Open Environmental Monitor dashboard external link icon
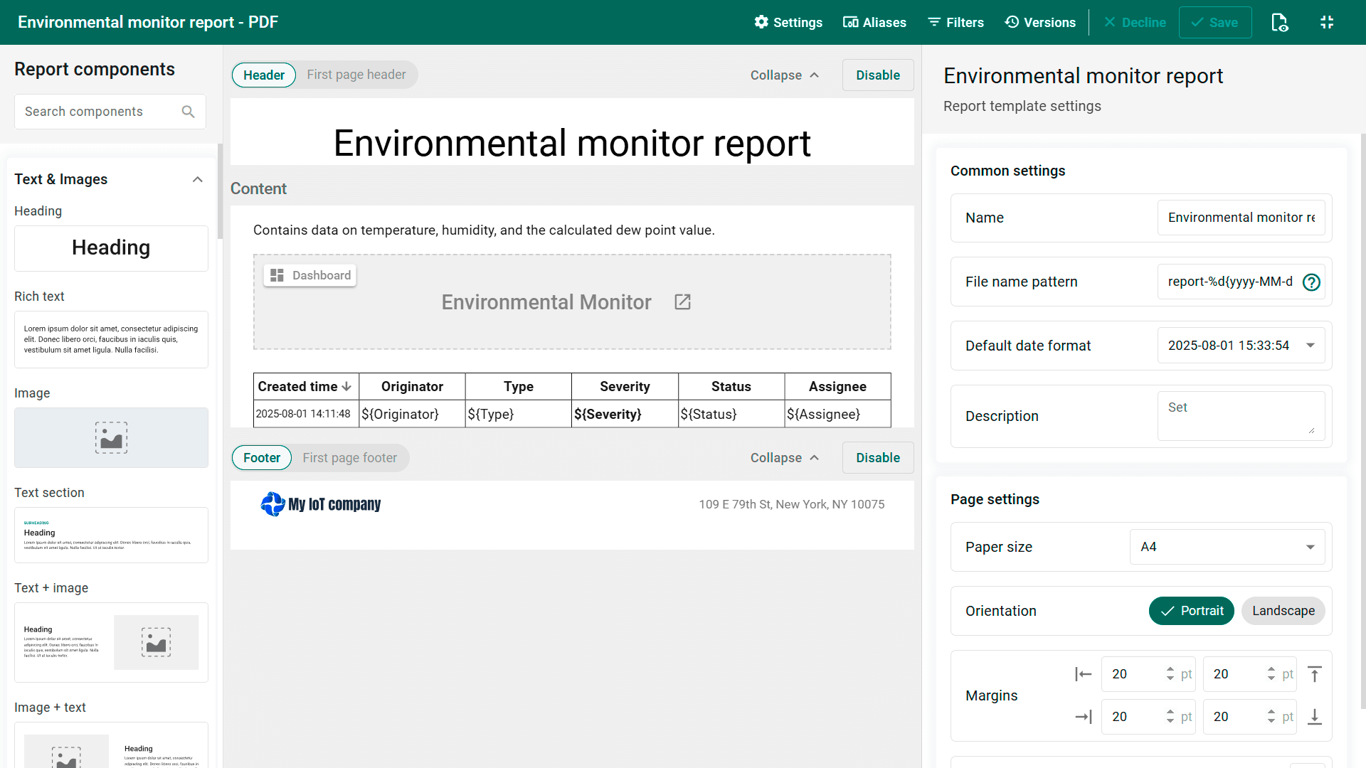 (682, 302)
